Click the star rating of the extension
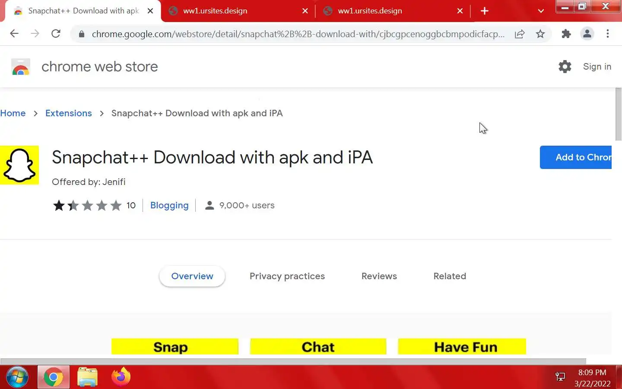622x389 pixels. pyautogui.click(x=87, y=205)
